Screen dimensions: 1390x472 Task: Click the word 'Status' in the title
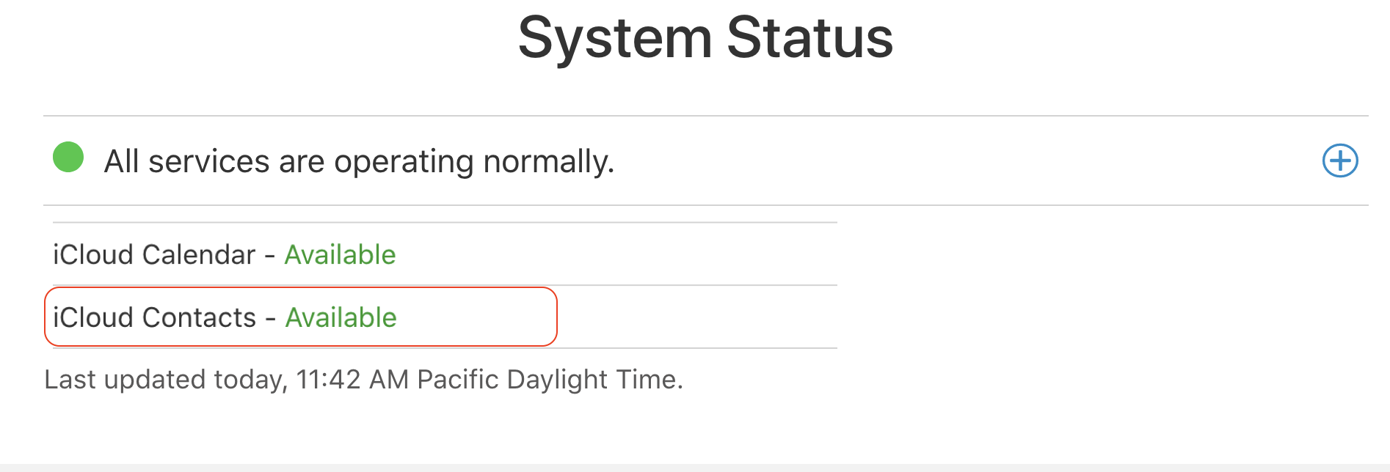[809, 38]
